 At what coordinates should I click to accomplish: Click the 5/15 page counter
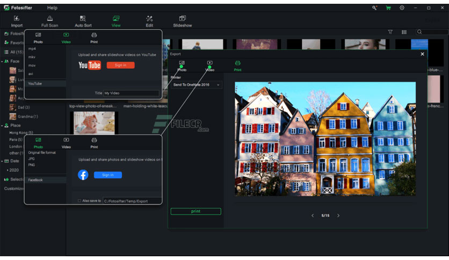coord(325,215)
